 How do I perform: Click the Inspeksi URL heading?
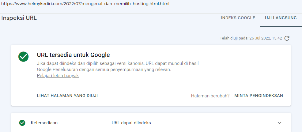coord(19,18)
